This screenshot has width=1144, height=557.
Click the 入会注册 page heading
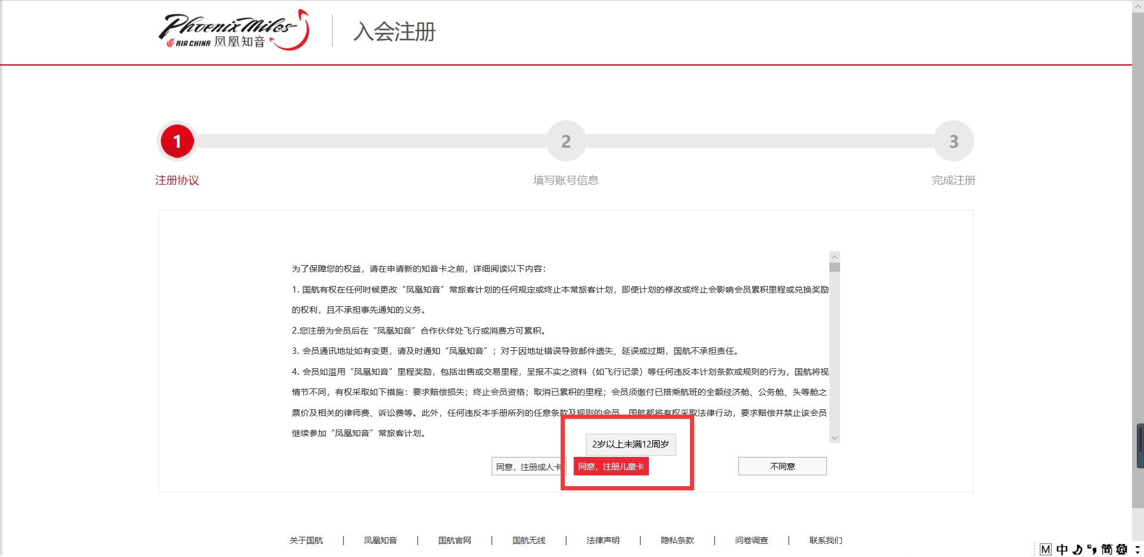(394, 32)
